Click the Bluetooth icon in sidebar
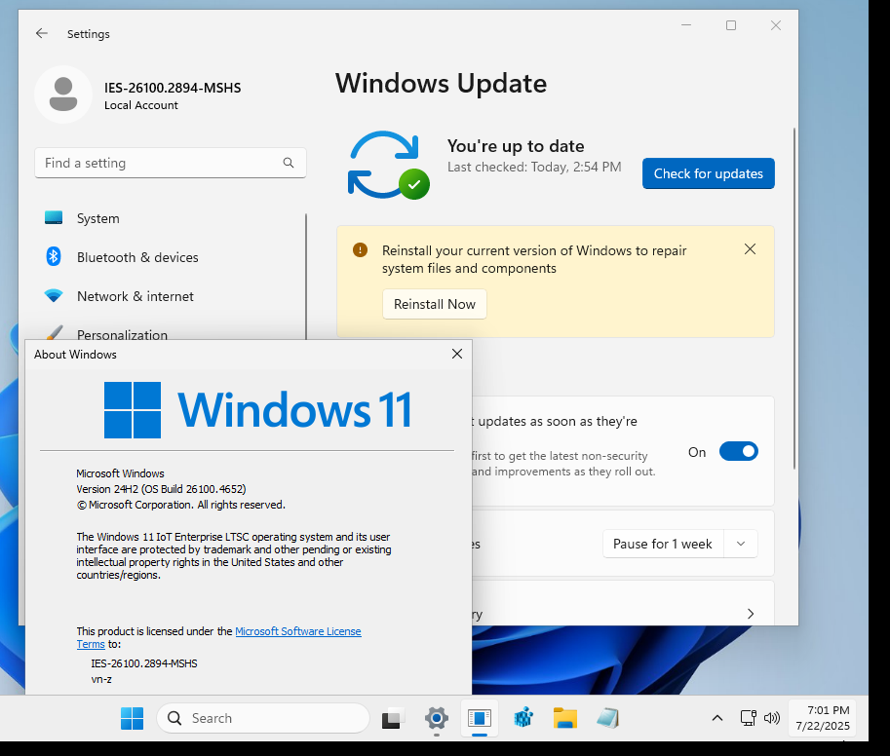This screenshot has width=890, height=756. coord(54,256)
